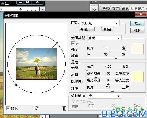This screenshot has height=118, width=147.
Task: Click the 光泽 value -100
Action: coord(108,66)
